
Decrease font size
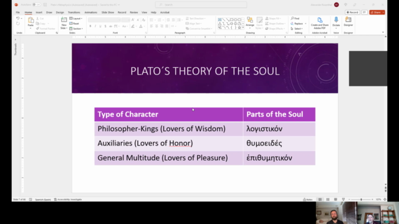138,19
